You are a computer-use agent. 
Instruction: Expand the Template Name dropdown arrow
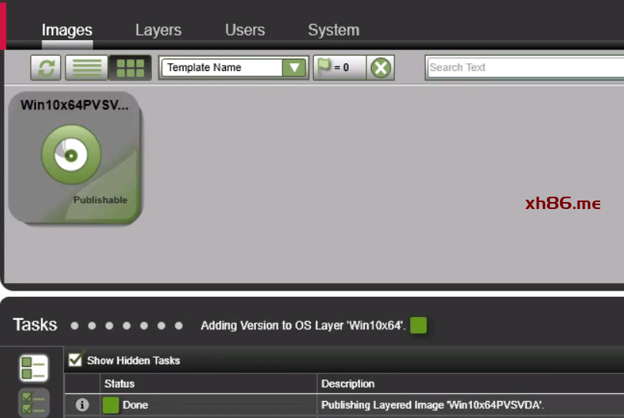pos(294,68)
